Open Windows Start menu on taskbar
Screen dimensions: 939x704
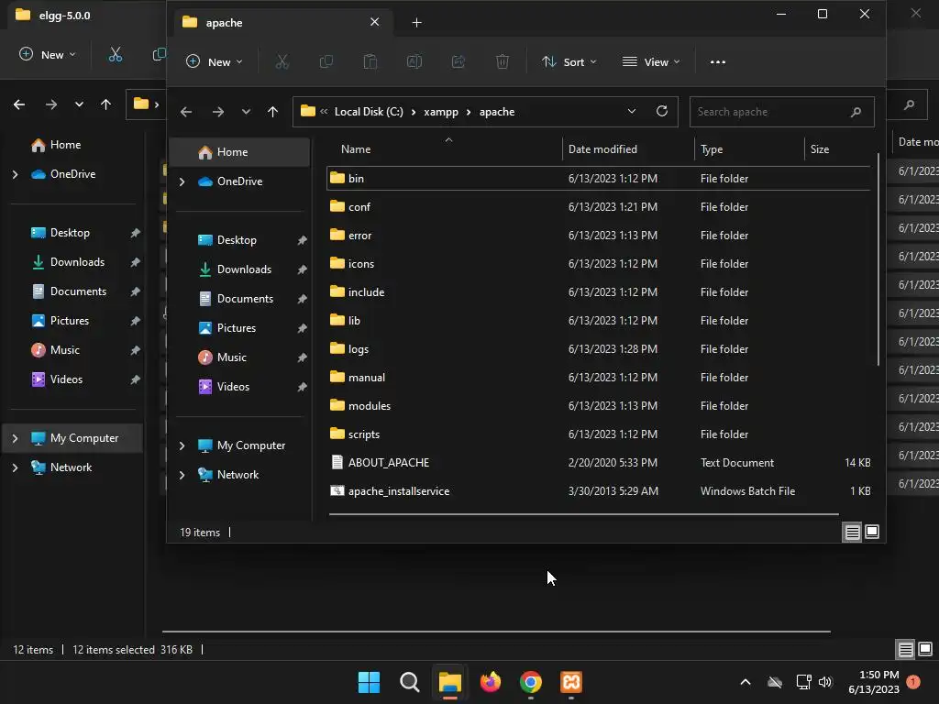(369, 682)
